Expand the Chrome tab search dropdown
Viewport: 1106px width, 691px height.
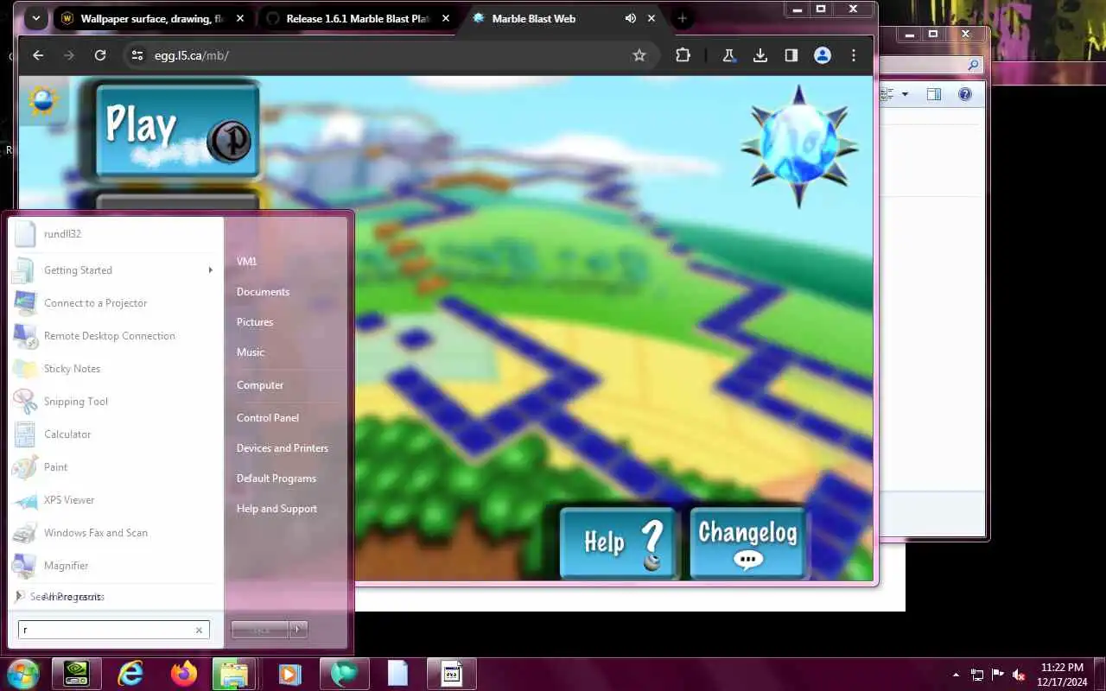pos(35,18)
